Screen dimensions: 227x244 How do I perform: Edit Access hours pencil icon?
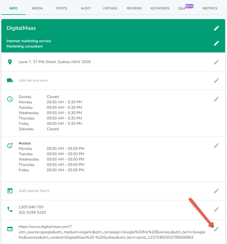click(x=216, y=146)
